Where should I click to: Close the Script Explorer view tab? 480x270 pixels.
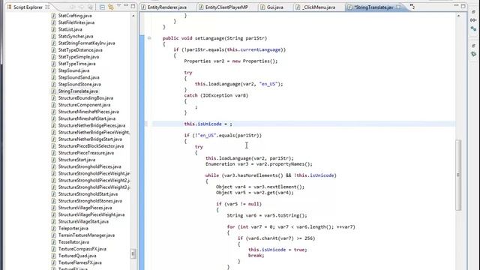point(47,7)
